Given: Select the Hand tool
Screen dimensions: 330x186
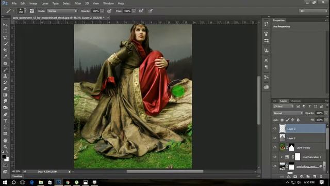Looking at the screenshot, I should (x=5, y=141).
